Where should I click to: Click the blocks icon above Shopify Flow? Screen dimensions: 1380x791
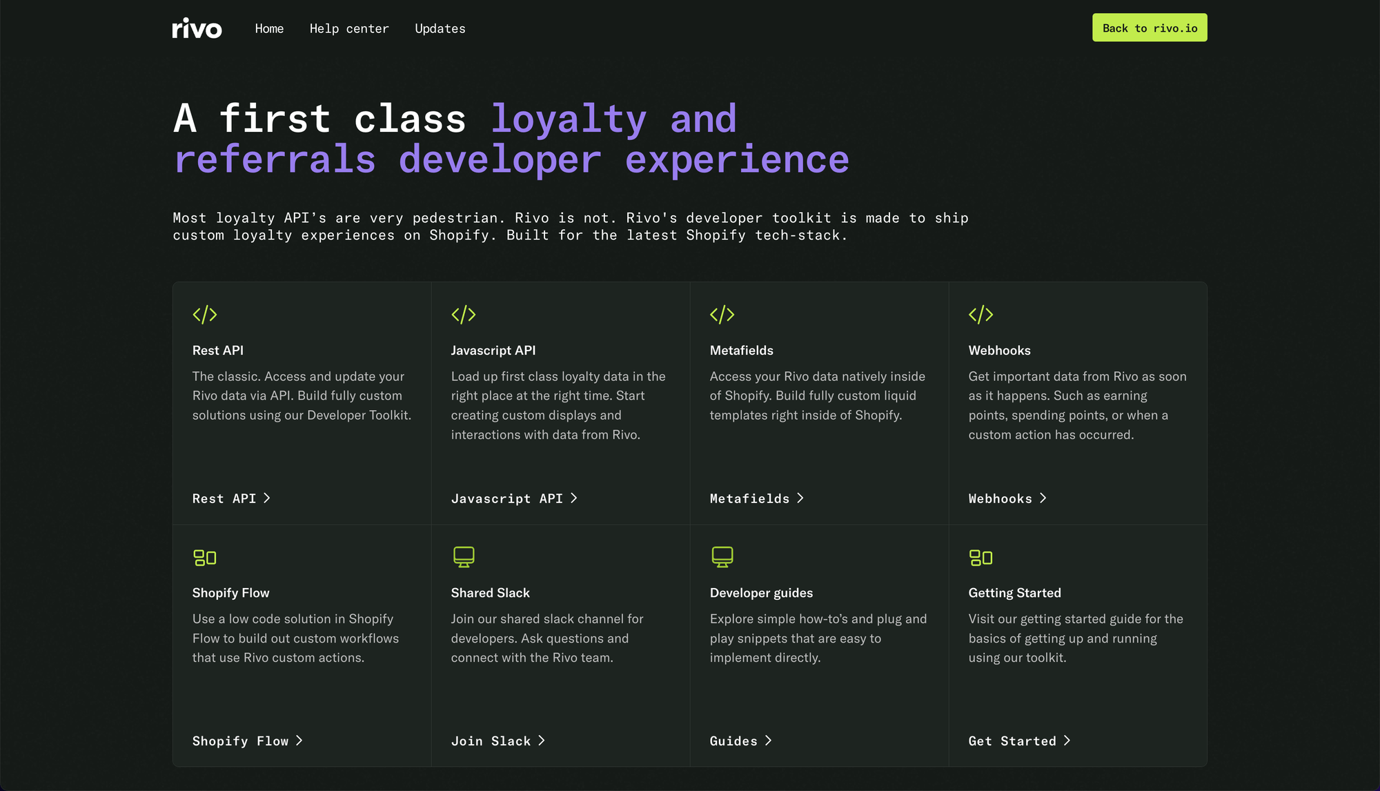tap(205, 558)
